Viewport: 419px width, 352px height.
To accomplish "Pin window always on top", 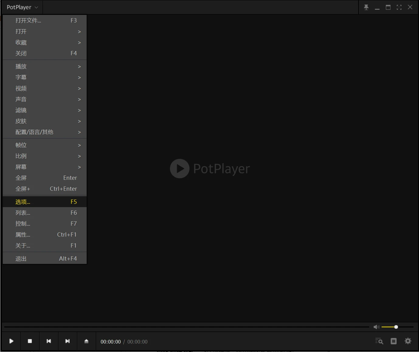I will [366, 7].
